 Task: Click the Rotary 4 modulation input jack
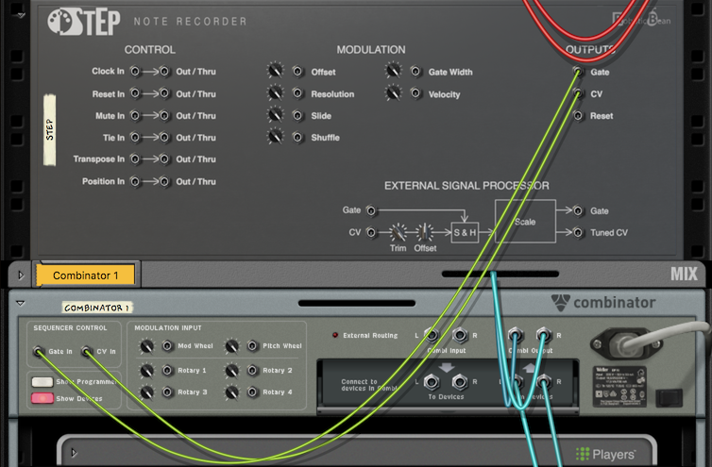[x=252, y=392]
